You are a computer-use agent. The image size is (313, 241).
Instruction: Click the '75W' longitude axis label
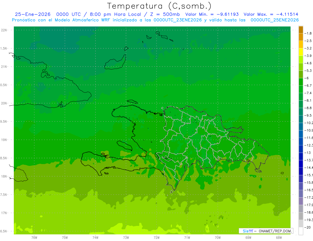65,237
